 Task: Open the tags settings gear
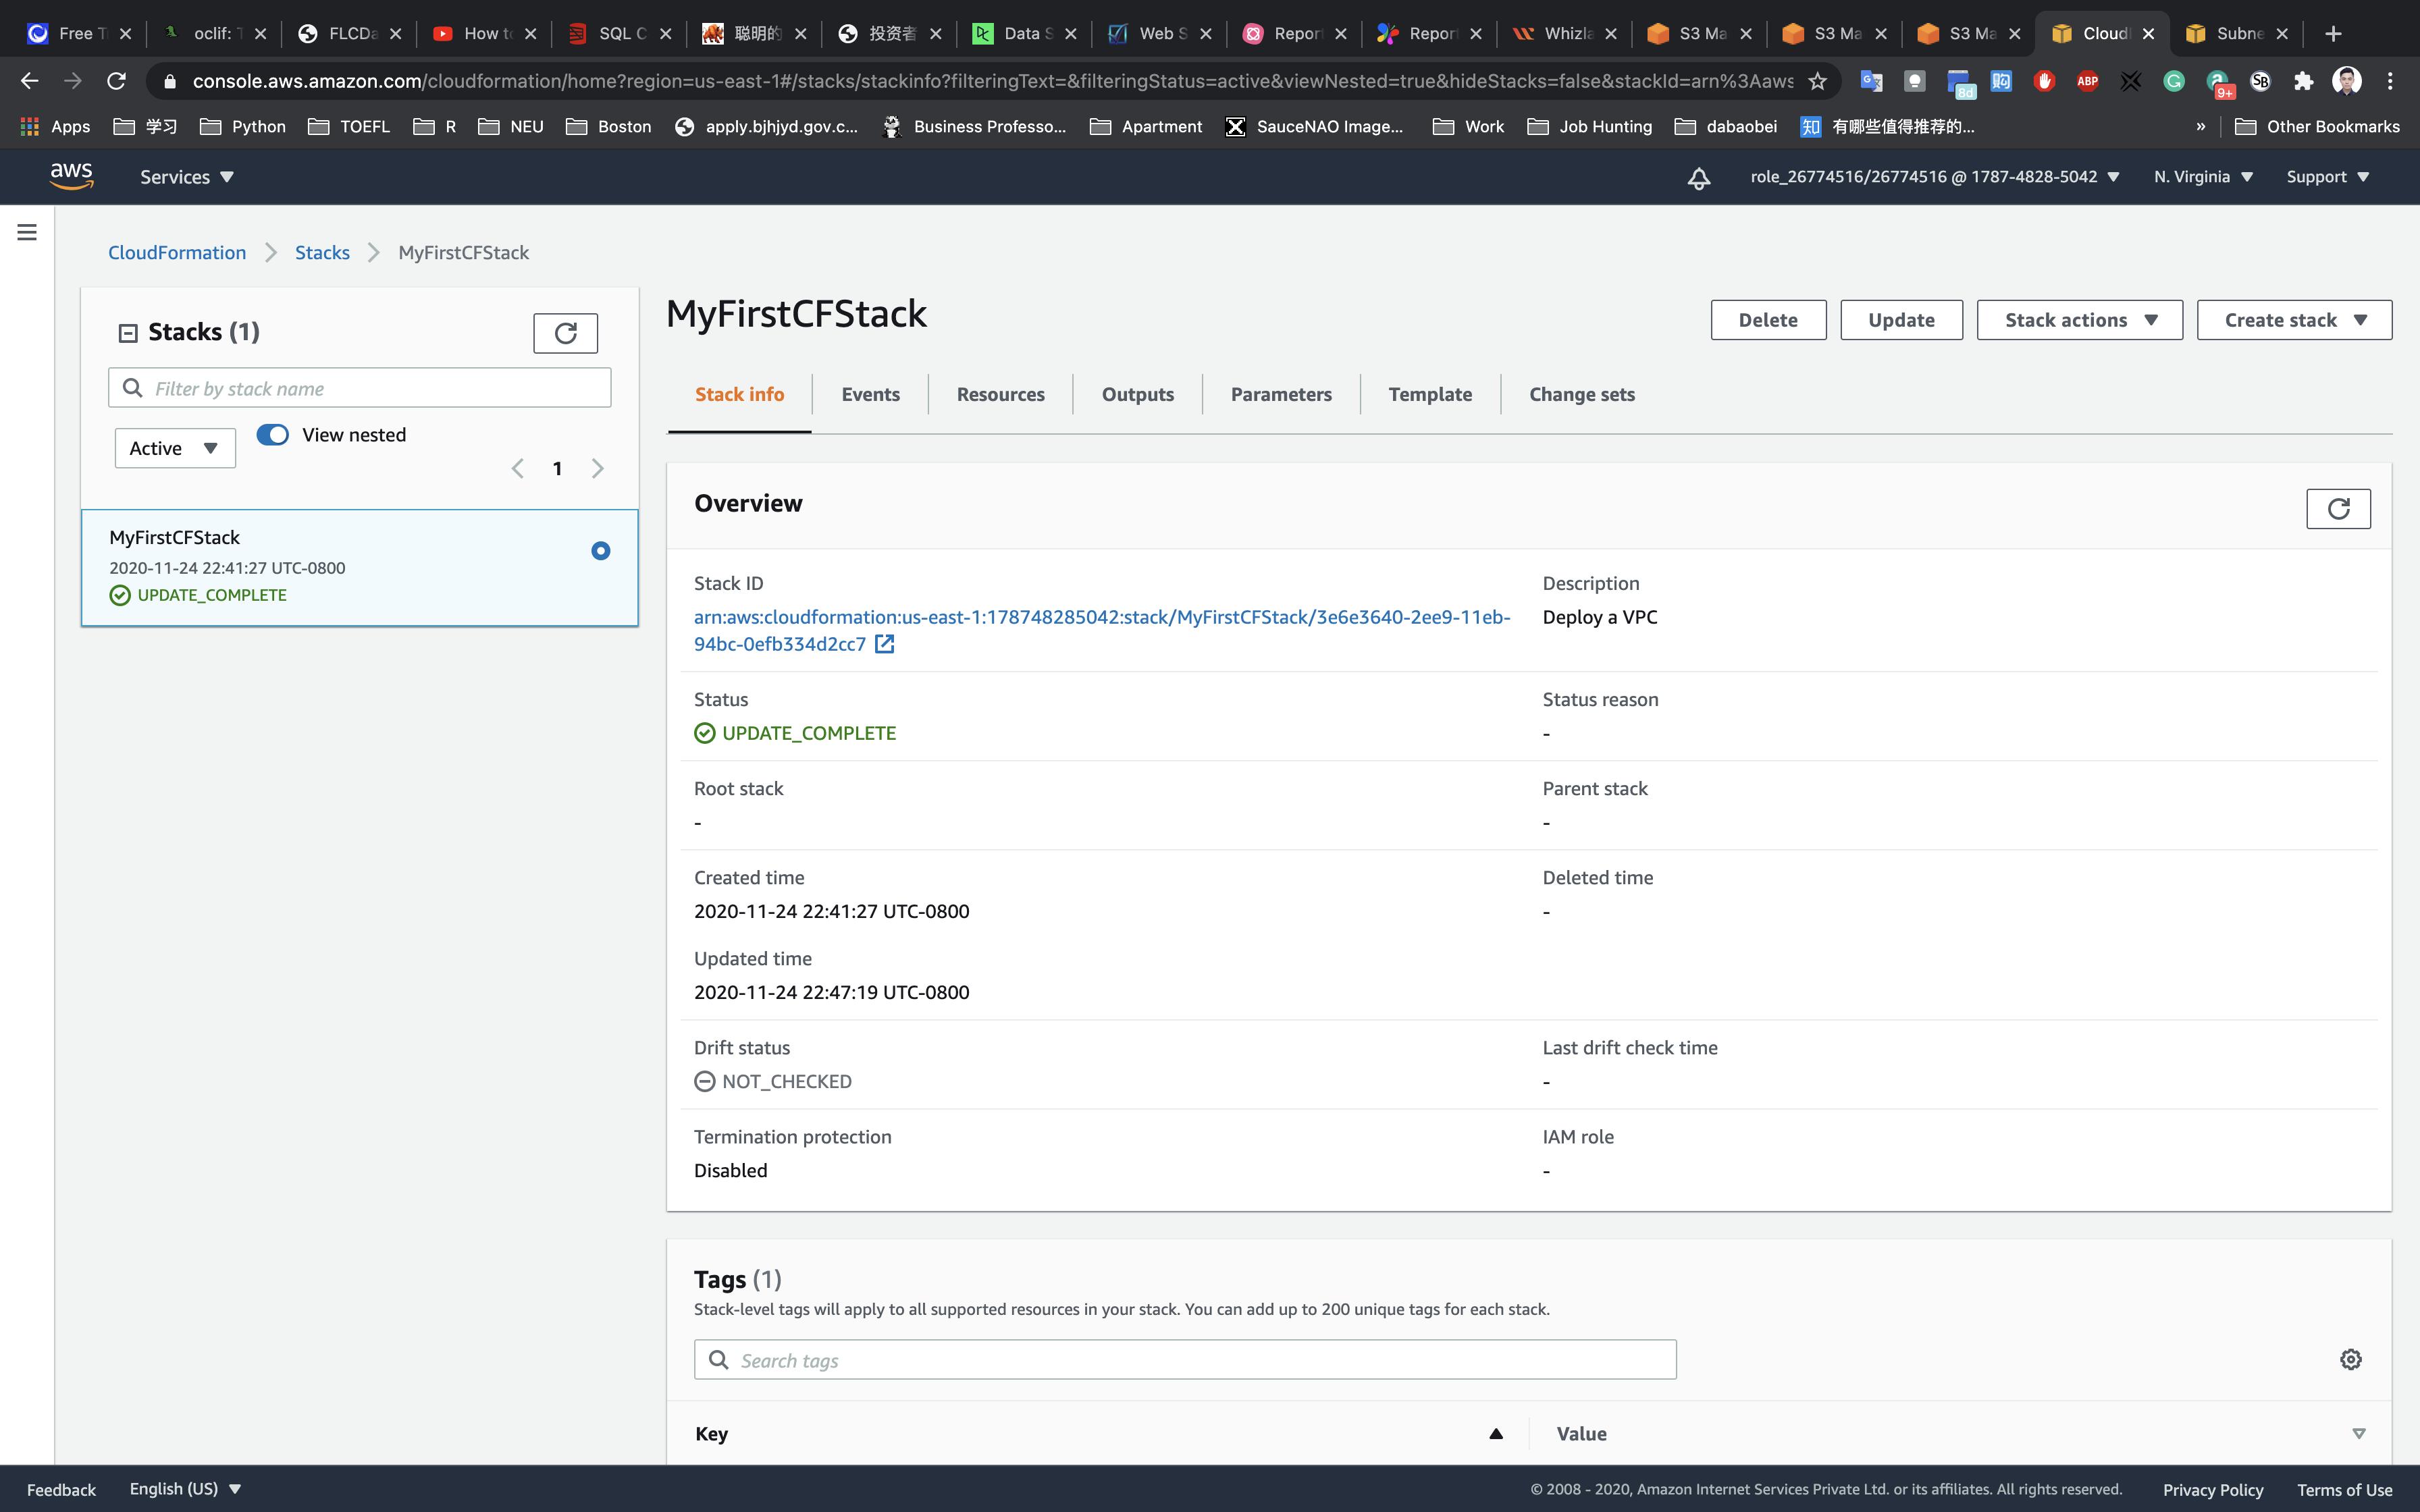[2350, 1359]
